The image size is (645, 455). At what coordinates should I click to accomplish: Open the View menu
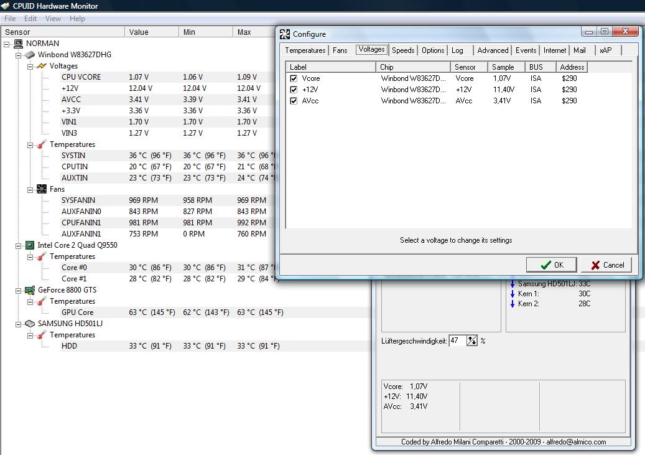(53, 19)
